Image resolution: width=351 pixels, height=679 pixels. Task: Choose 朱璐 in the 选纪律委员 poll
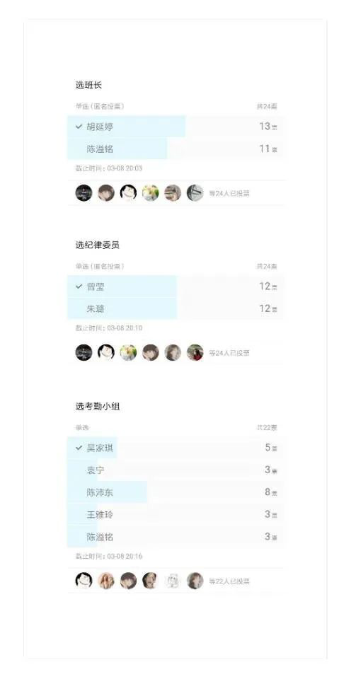click(175, 309)
